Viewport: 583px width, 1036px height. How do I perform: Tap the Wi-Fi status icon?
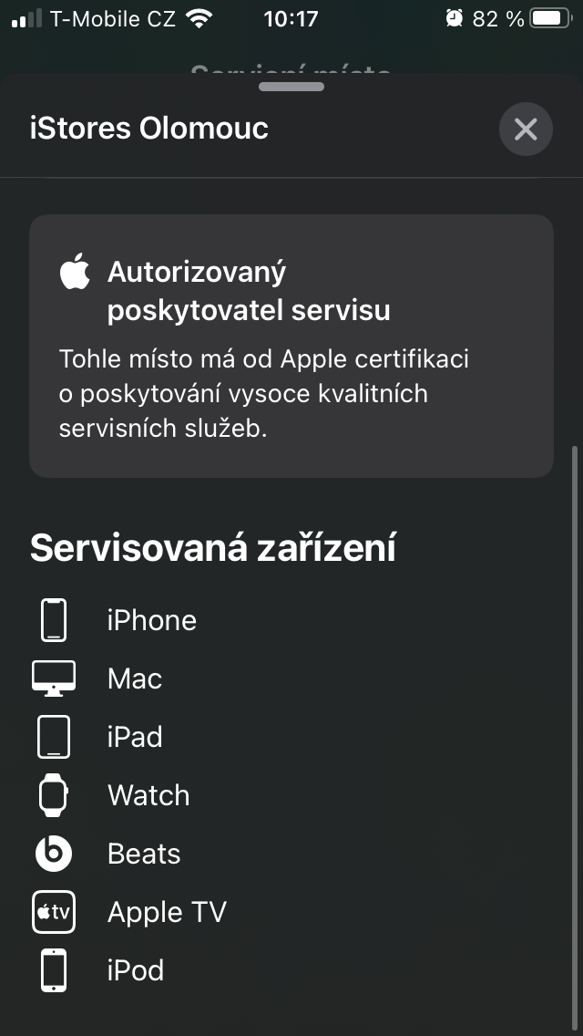tap(198, 18)
